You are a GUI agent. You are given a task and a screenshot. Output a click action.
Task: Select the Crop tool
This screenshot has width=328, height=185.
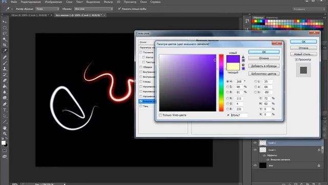[5, 45]
